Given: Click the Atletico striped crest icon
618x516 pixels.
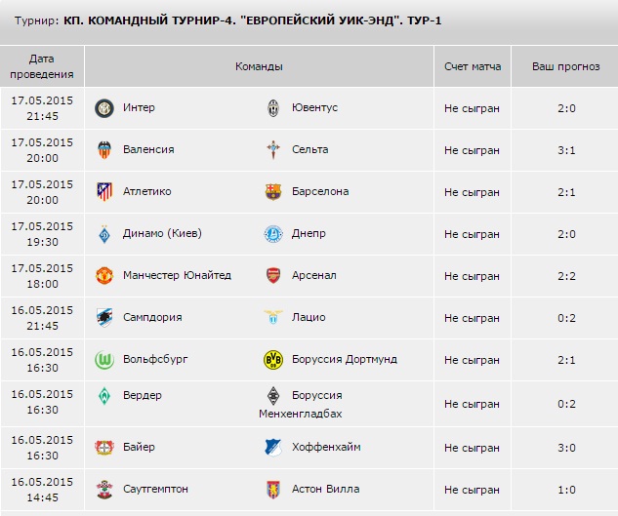Looking at the screenshot, I should [104, 192].
